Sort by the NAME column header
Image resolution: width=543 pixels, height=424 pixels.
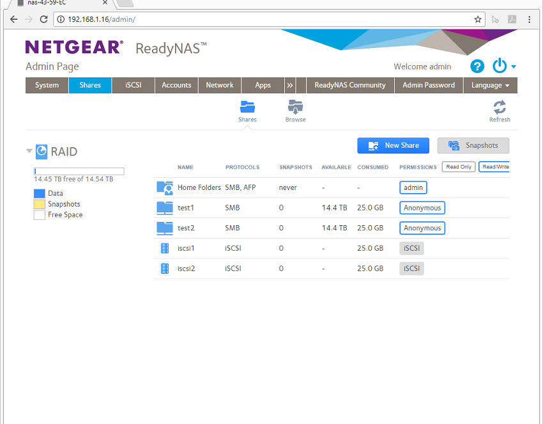tap(185, 167)
